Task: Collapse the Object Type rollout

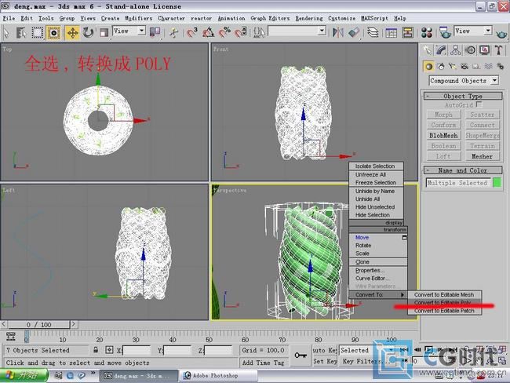Action: click(463, 96)
